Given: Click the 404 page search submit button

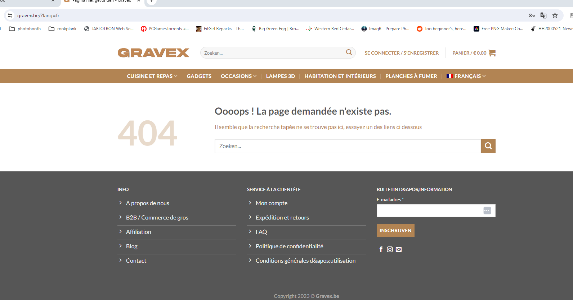Looking at the screenshot, I should pos(488,146).
